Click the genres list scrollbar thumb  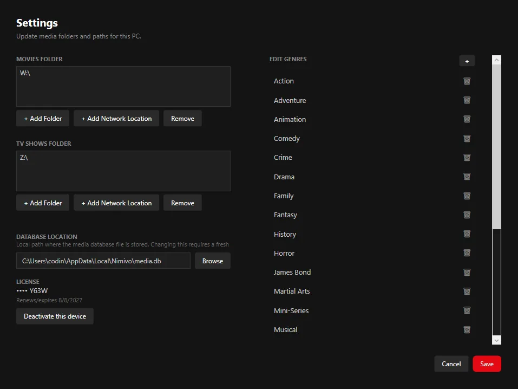496,146
